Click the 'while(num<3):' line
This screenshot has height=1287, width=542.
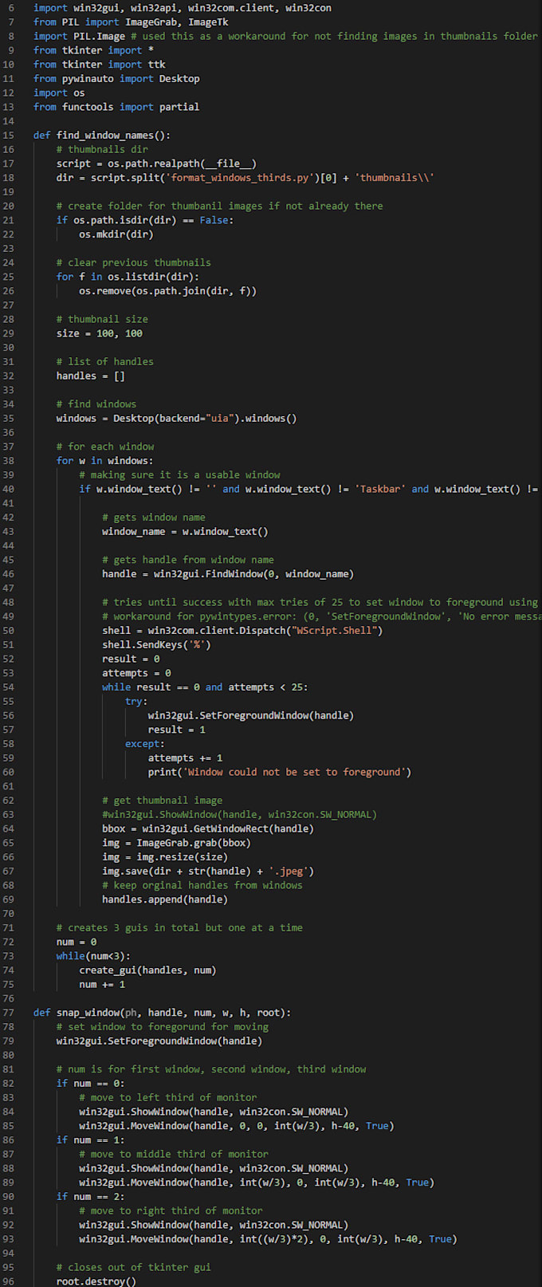(x=93, y=956)
